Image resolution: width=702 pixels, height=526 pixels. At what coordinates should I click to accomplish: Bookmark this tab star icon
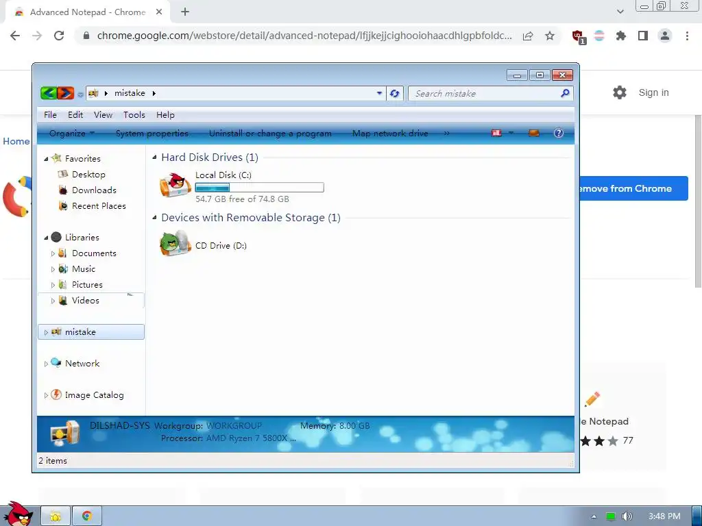pyautogui.click(x=550, y=36)
